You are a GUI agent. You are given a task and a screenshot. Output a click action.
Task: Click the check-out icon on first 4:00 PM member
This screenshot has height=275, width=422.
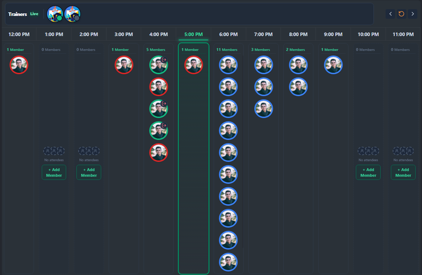164,60
